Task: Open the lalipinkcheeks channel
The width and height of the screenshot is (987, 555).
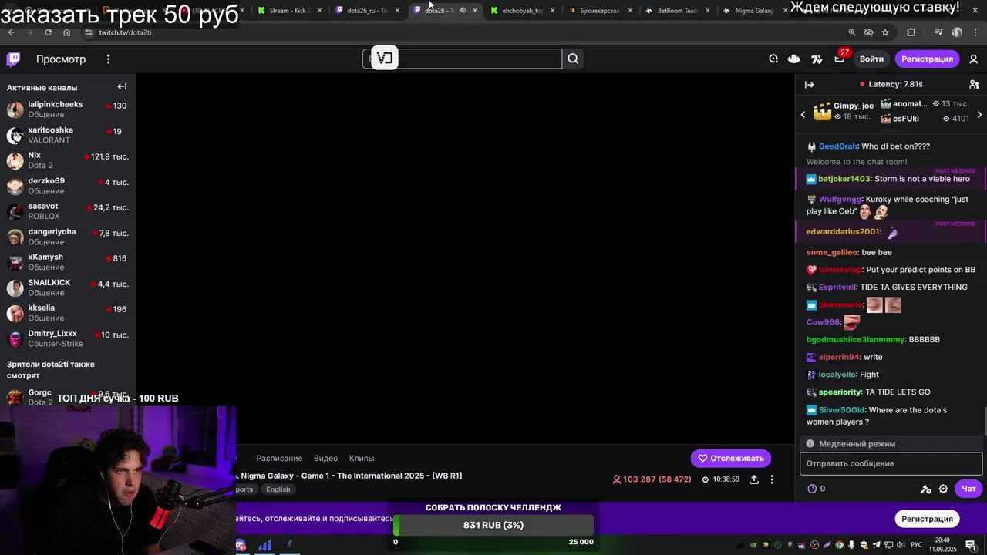Action: click(68, 109)
